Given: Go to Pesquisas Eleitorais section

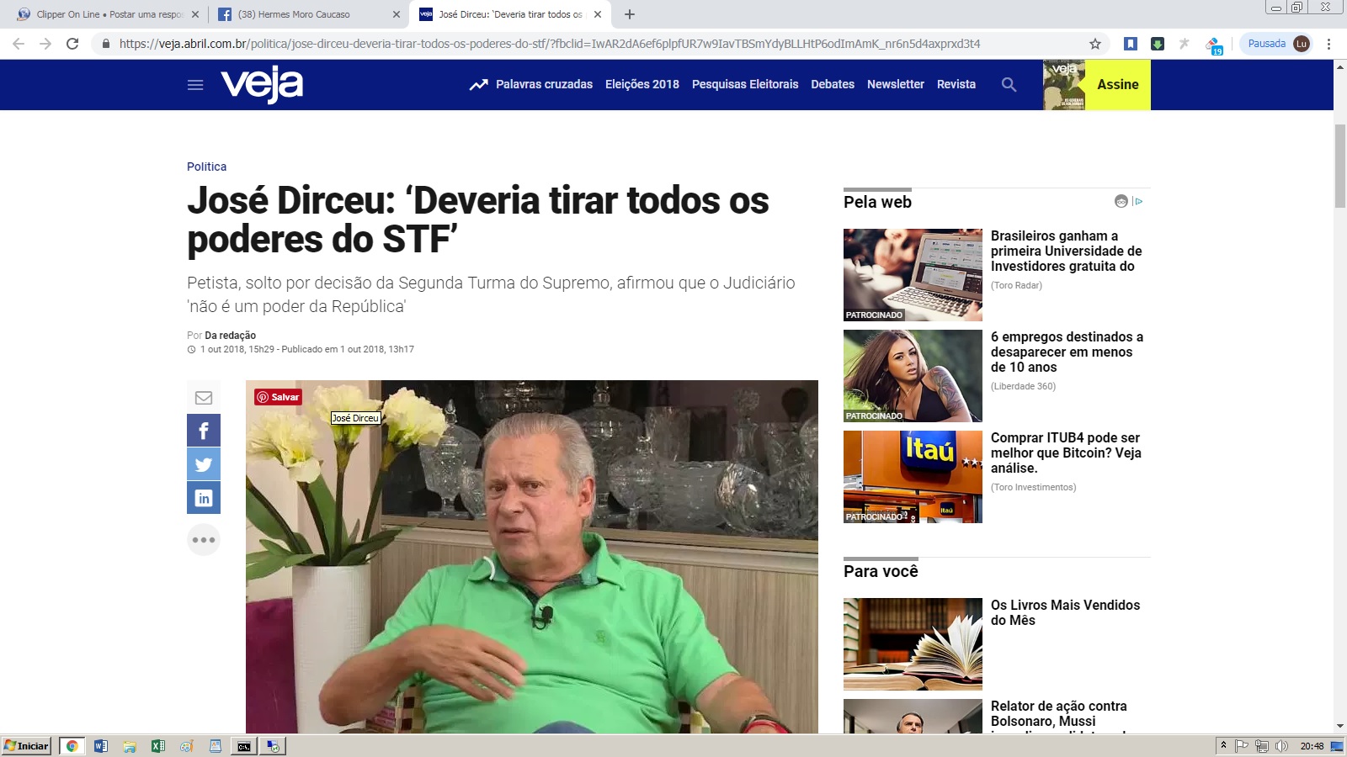Looking at the screenshot, I should click(745, 84).
